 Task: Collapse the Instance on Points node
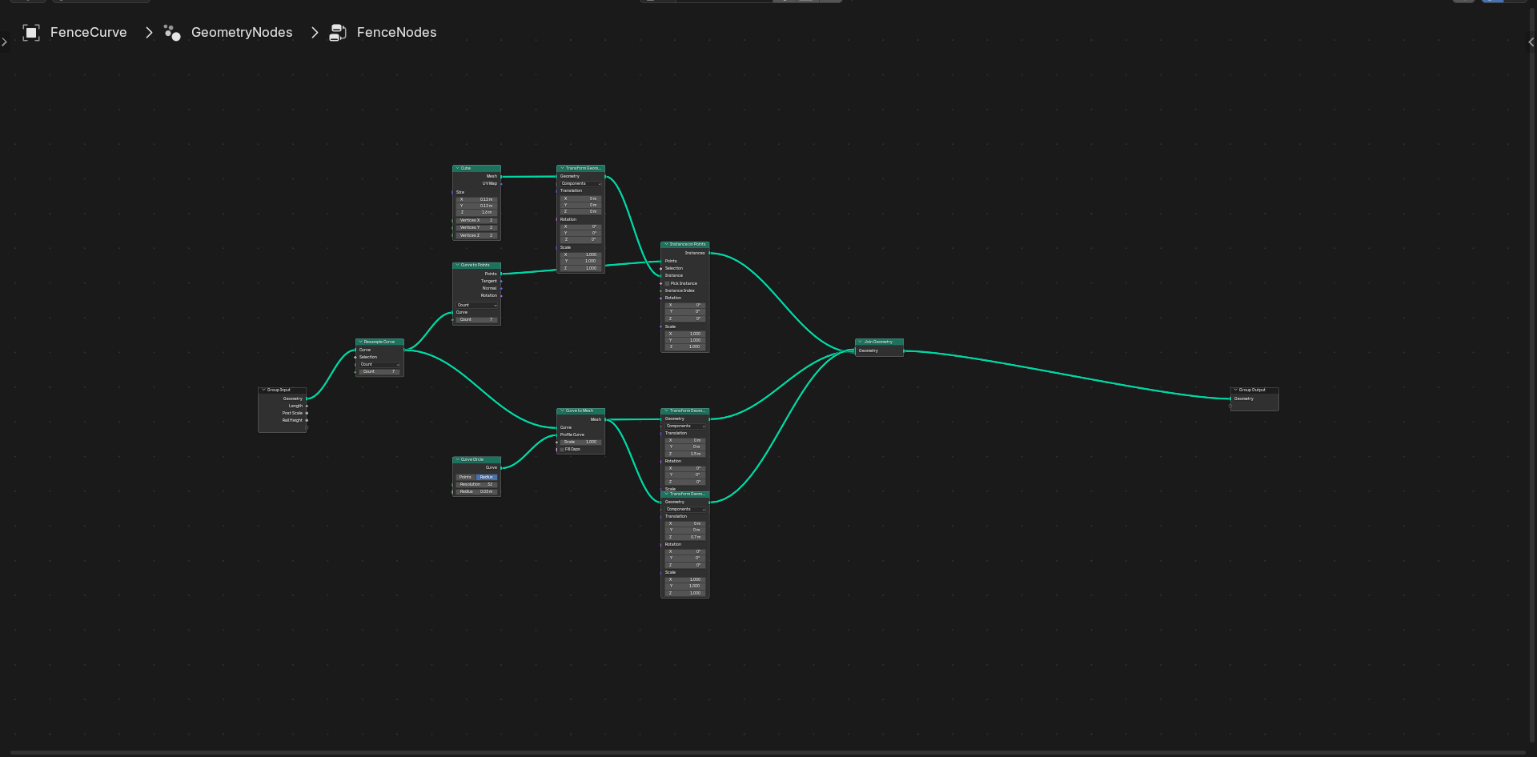coord(666,244)
